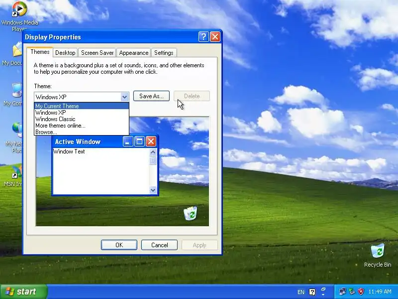
Task: Switch to the Desktop tab
Action: (65, 53)
